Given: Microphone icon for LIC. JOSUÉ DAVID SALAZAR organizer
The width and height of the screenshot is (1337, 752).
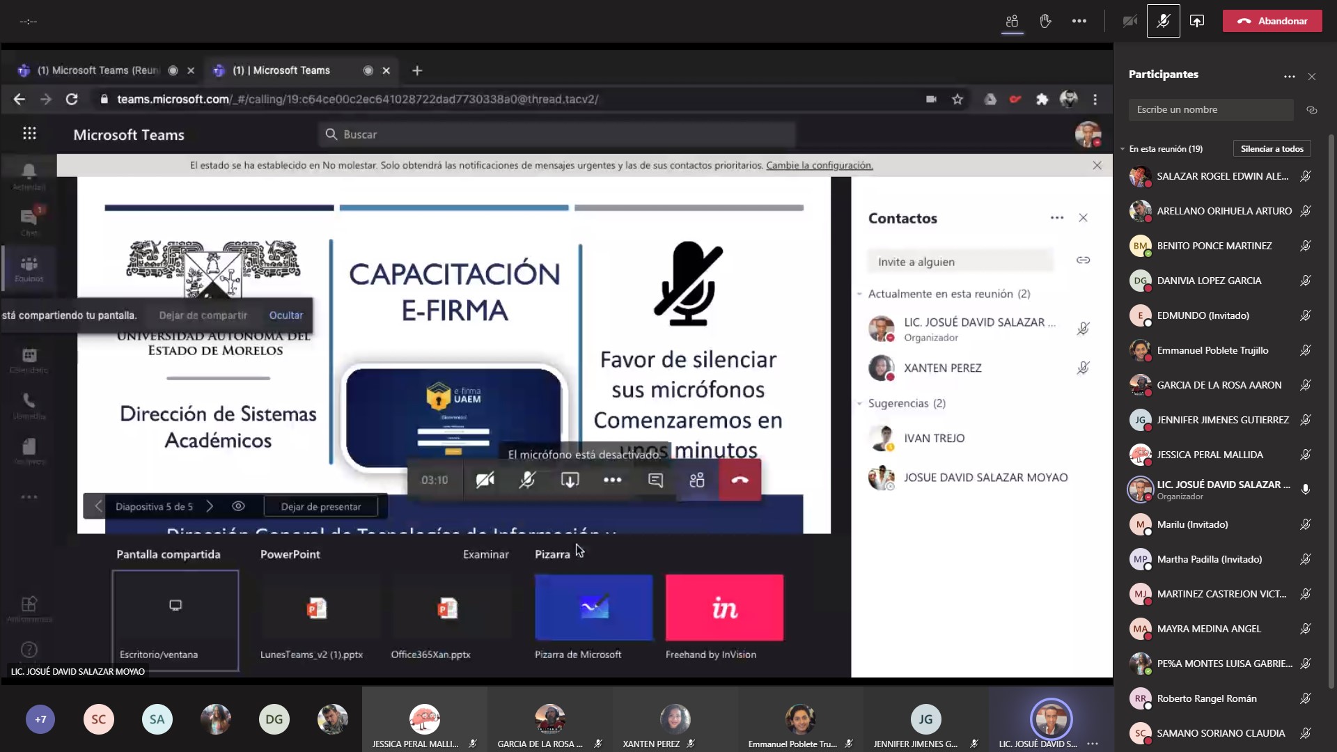Looking at the screenshot, I should [x=1306, y=489].
